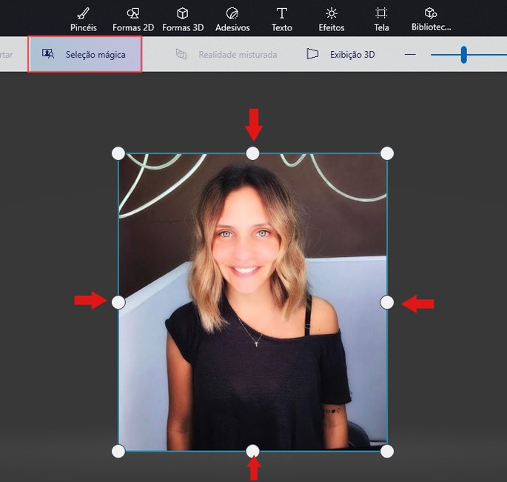The width and height of the screenshot is (507, 482).
Task: Open the Formas 2D tool
Action: tap(132, 19)
